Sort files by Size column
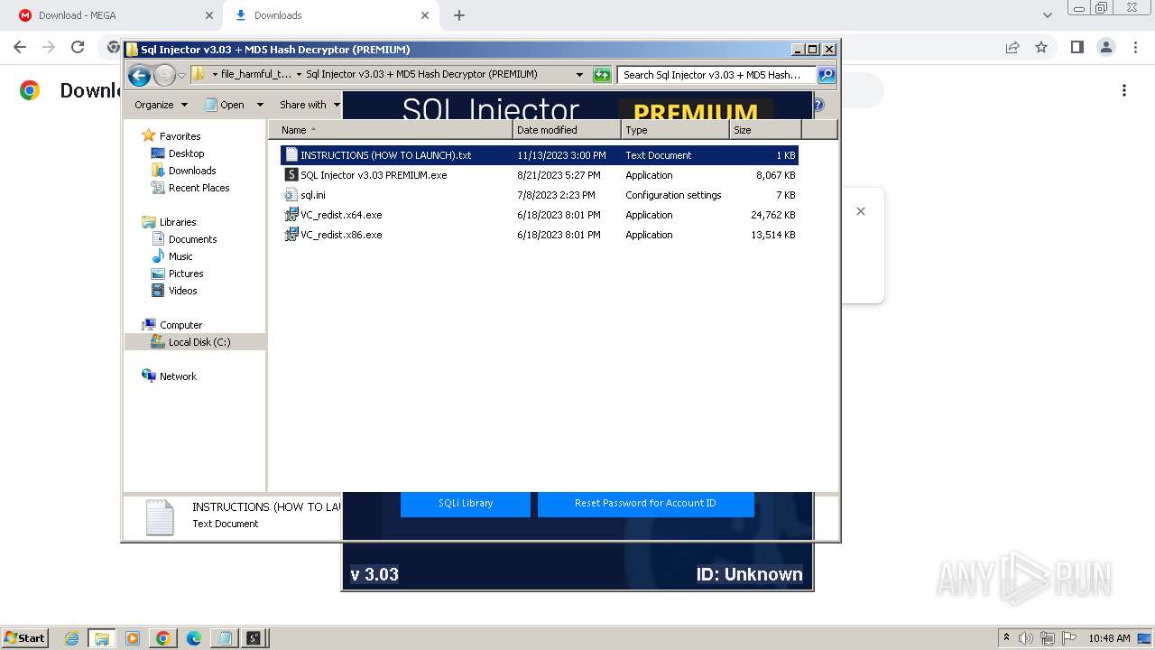1155x650 pixels. point(765,130)
